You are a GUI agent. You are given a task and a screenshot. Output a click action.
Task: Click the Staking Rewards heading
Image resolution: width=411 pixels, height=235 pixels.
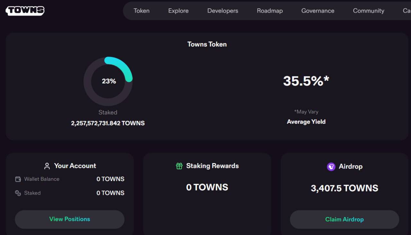click(x=213, y=166)
